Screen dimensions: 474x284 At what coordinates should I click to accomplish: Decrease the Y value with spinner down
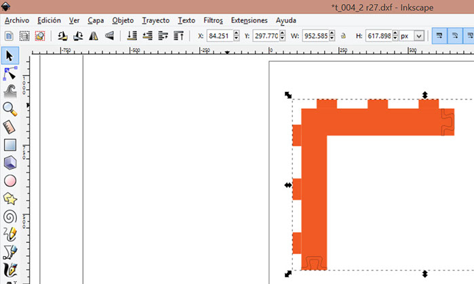click(x=282, y=39)
